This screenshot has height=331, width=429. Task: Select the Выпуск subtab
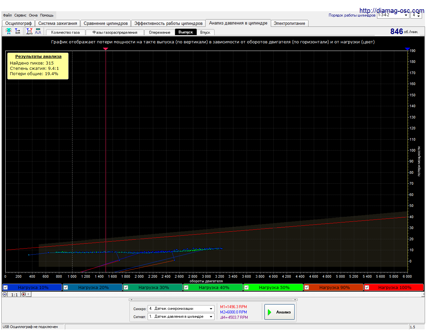pyautogui.click(x=186, y=32)
